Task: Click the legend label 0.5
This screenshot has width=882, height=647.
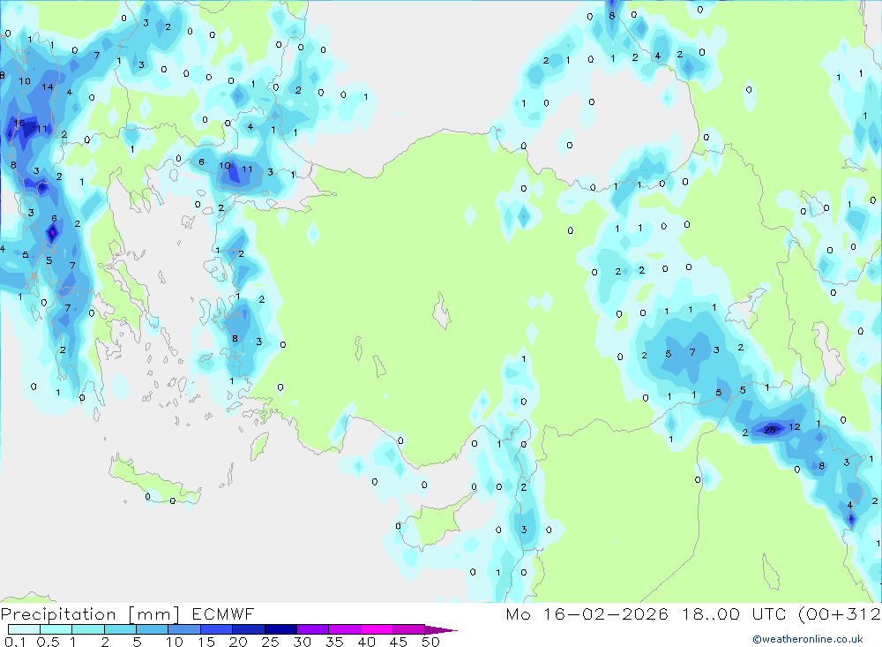Action: 48,642
